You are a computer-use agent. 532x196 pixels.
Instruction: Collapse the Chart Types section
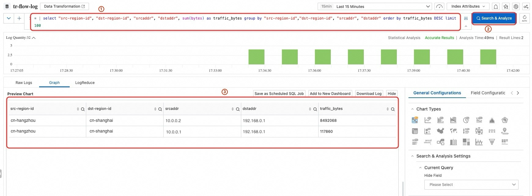(412, 109)
